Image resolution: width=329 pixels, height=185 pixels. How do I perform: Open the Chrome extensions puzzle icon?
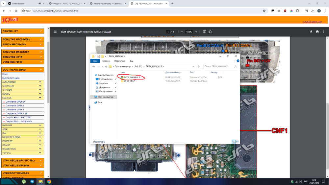297,11
